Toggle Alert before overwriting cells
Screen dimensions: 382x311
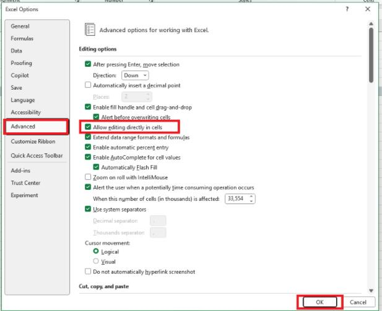click(x=96, y=117)
